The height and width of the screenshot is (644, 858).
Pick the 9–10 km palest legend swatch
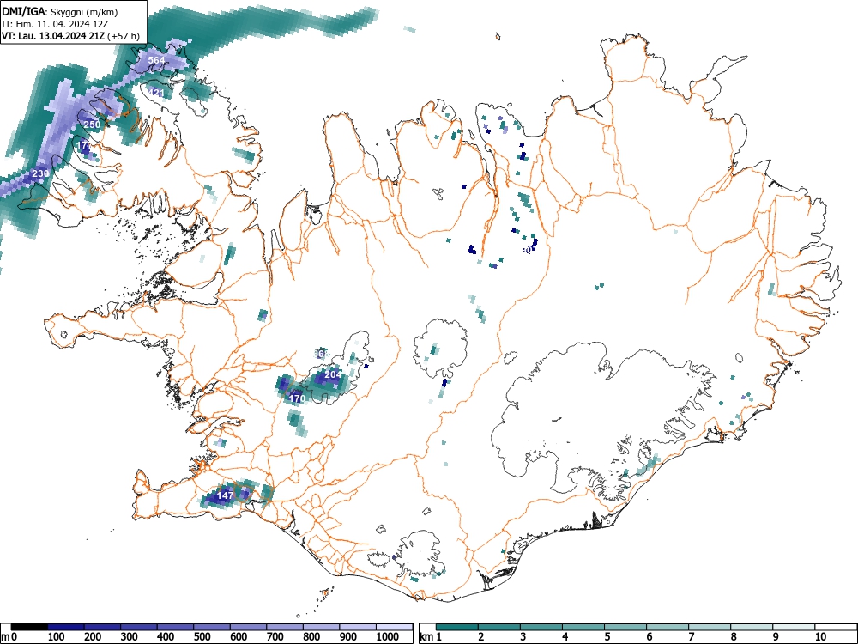pos(794,627)
